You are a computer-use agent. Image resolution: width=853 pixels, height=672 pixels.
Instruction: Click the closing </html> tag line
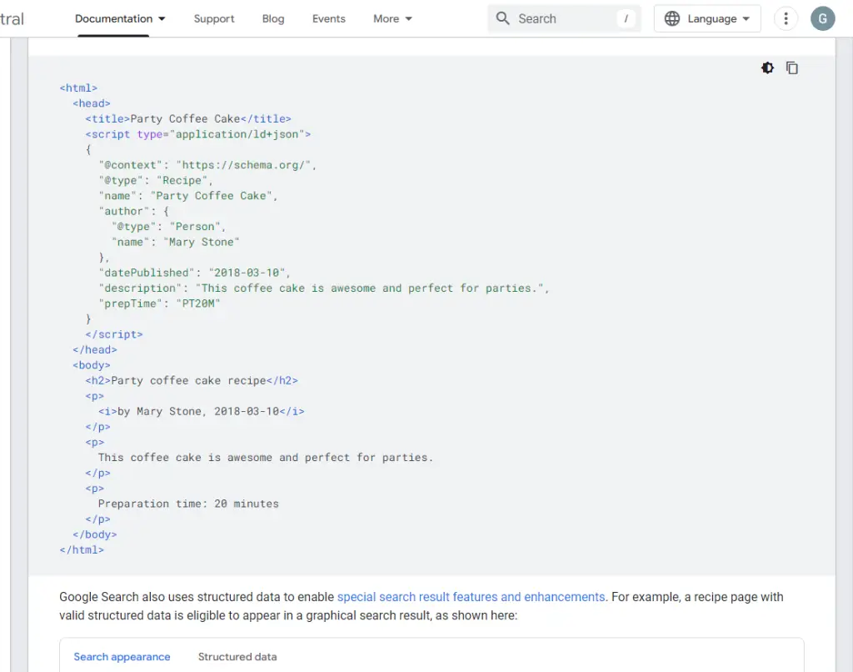(82, 550)
